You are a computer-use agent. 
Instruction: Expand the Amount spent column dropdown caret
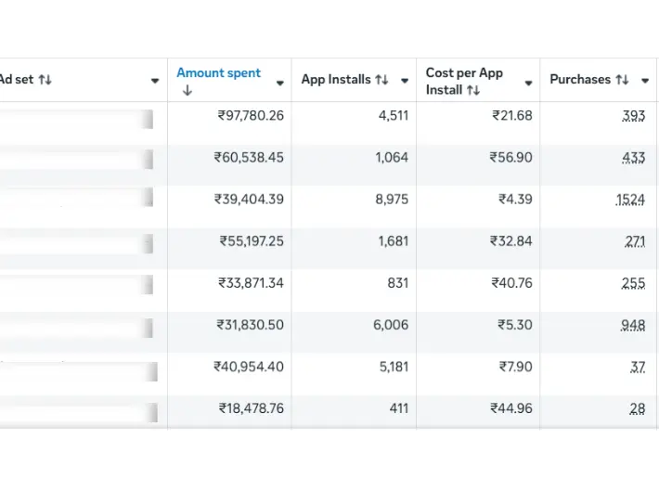[279, 83]
